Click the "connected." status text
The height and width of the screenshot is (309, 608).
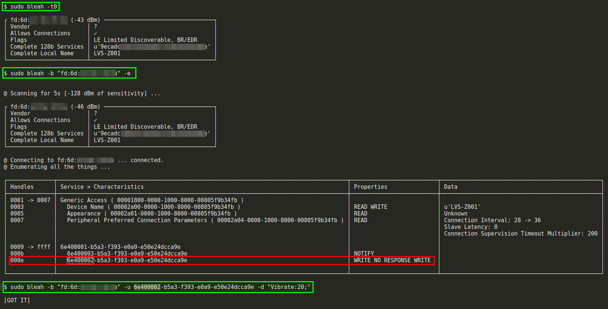[x=147, y=160]
